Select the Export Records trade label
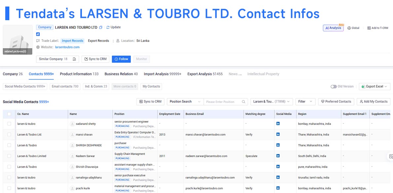Screen dimensions: 393x193 [98, 41]
